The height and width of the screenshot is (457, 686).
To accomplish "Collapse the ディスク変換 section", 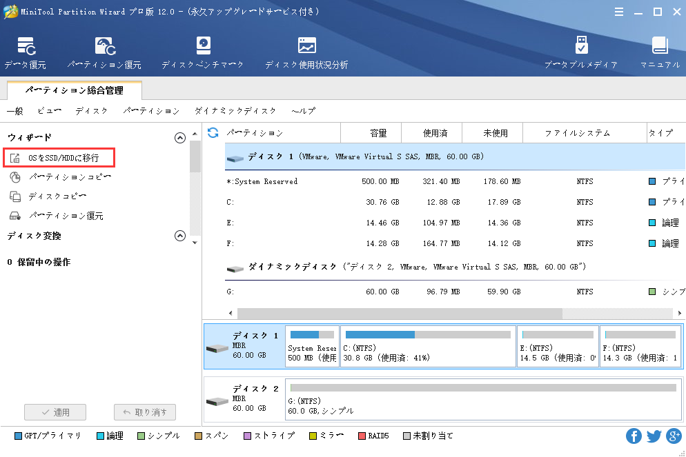I will click(x=180, y=236).
